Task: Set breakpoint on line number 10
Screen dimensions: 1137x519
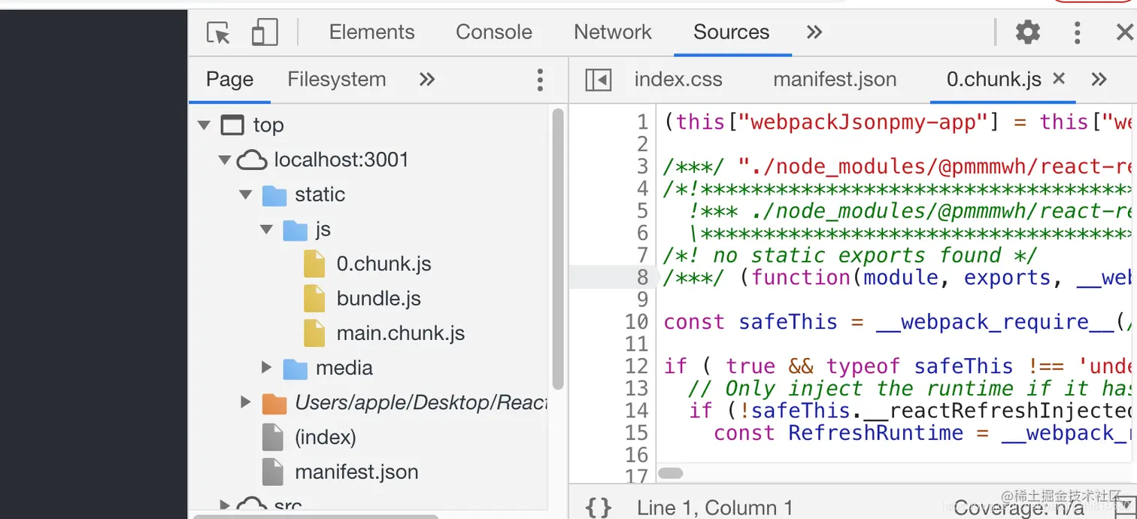Action: (636, 322)
